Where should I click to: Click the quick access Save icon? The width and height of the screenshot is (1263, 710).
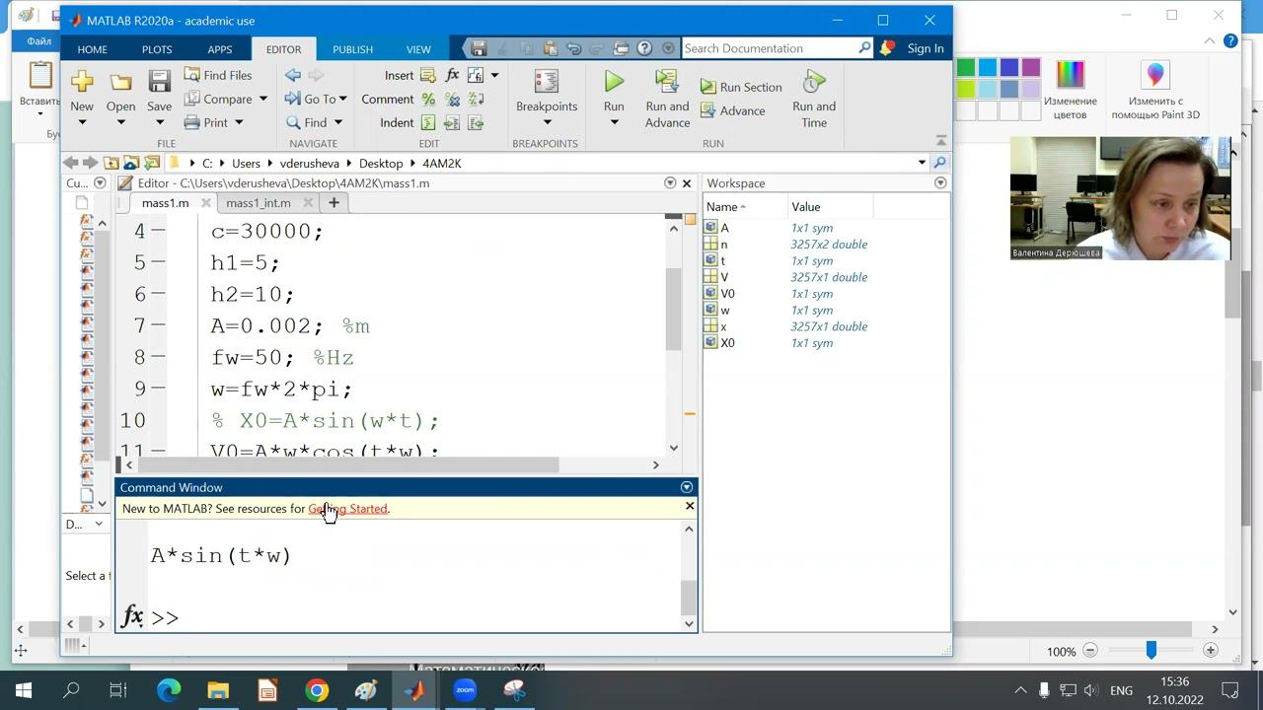pyautogui.click(x=479, y=48)
